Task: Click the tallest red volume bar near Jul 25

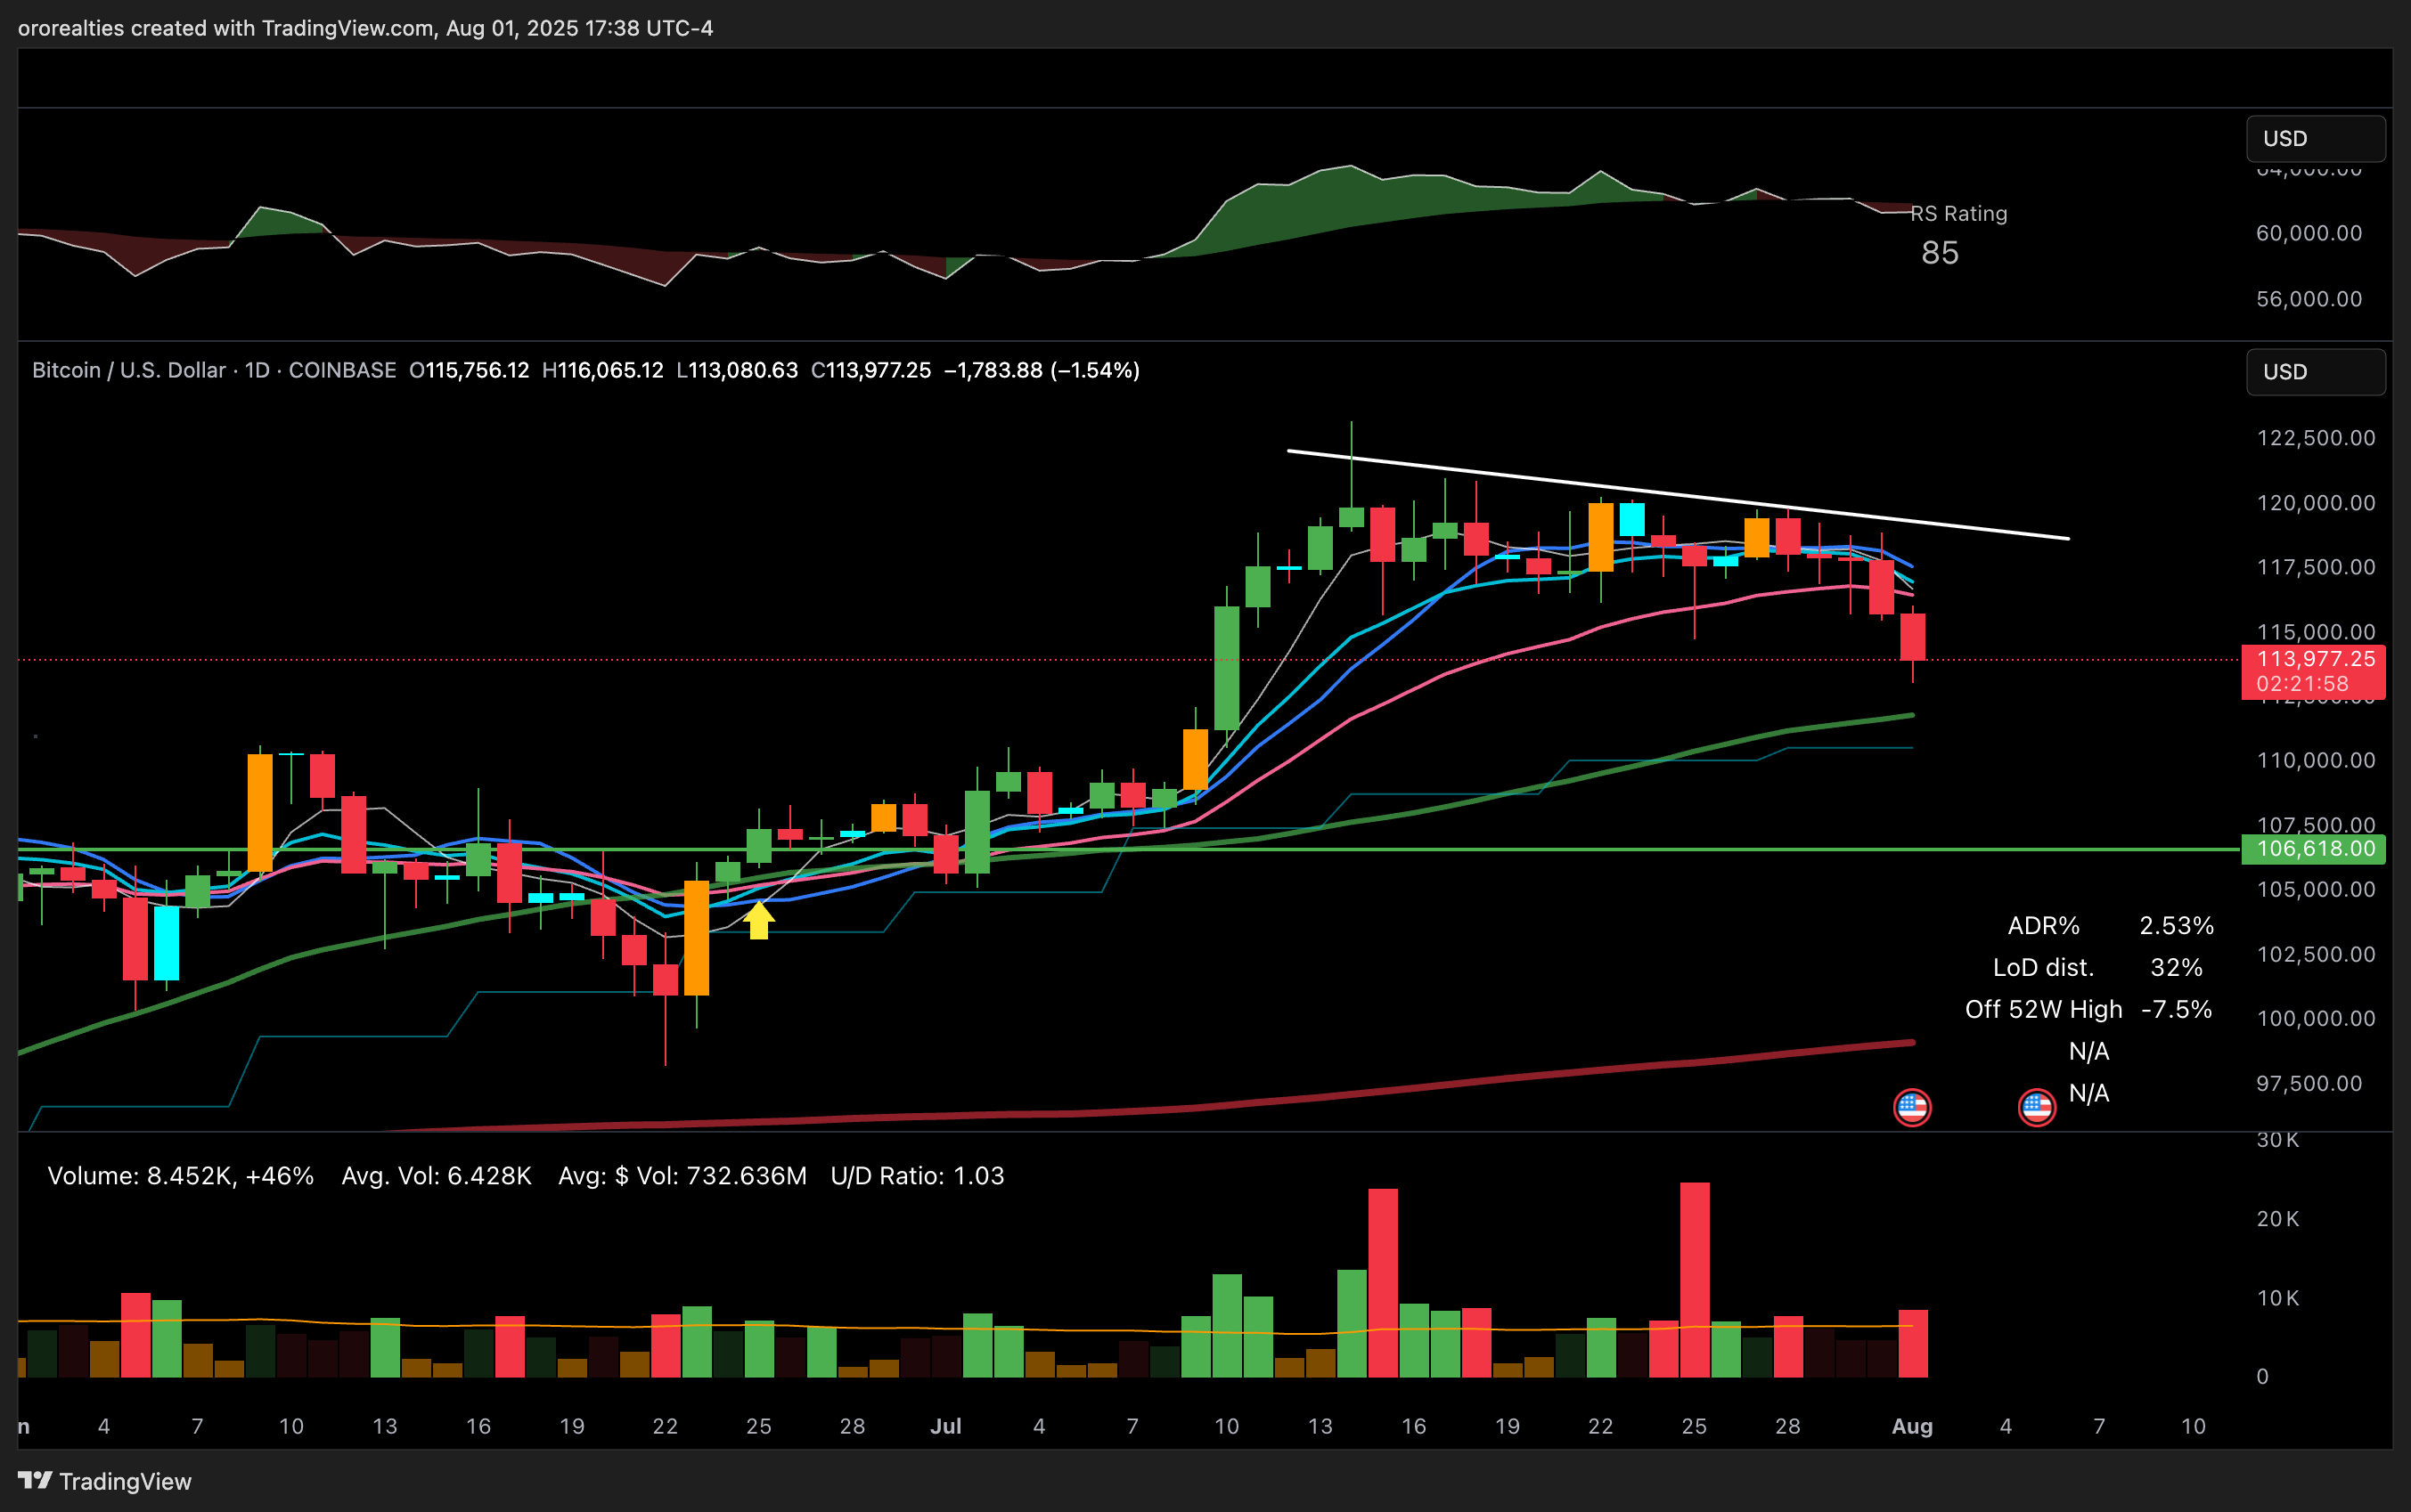Action: point(1695,1280)
